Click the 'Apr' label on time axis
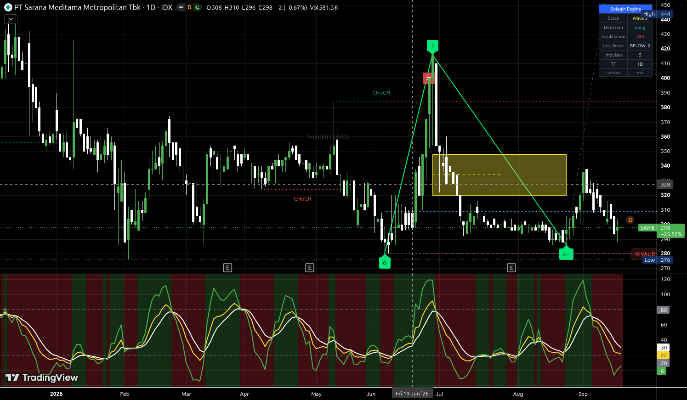 coord(244,394)
